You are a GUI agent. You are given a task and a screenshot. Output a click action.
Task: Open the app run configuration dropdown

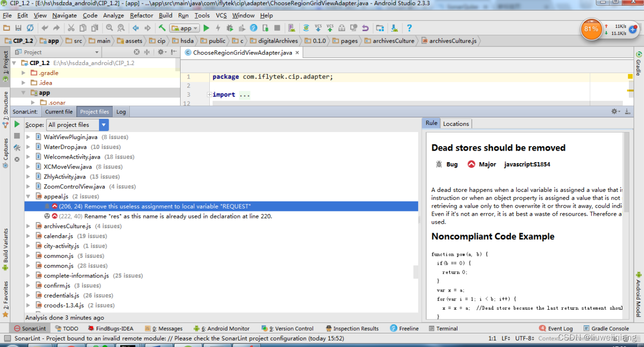click(x=185, y=28)
